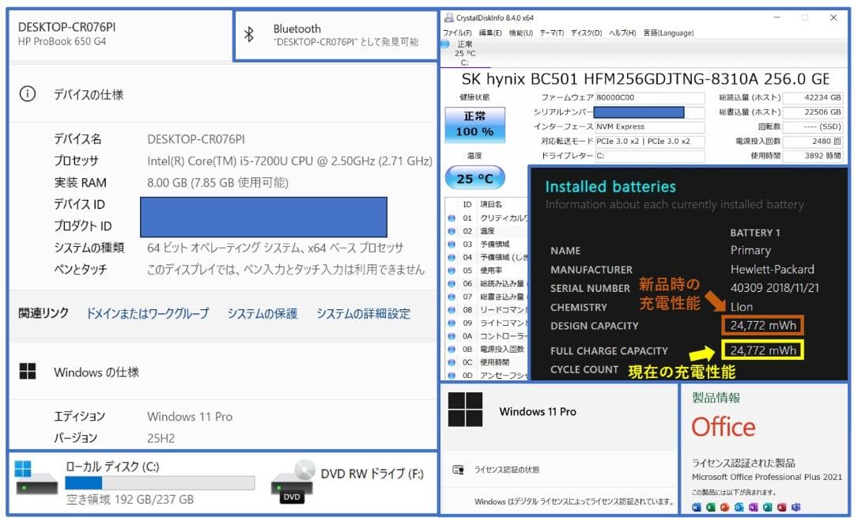Select the エディション value Windows 11 Pro
The image size is (854, 518).
(x=190, y=416)
